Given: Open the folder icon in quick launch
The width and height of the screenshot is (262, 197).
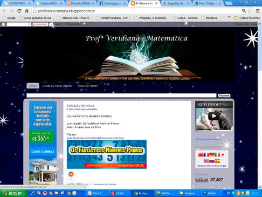Looking at the screenshot, I should [x=57, y=193].
